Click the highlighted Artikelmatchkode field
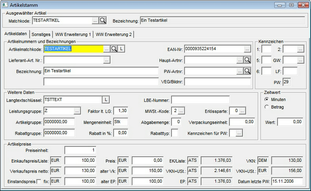Viewport: 311px width, 191px height. point(73,49)
